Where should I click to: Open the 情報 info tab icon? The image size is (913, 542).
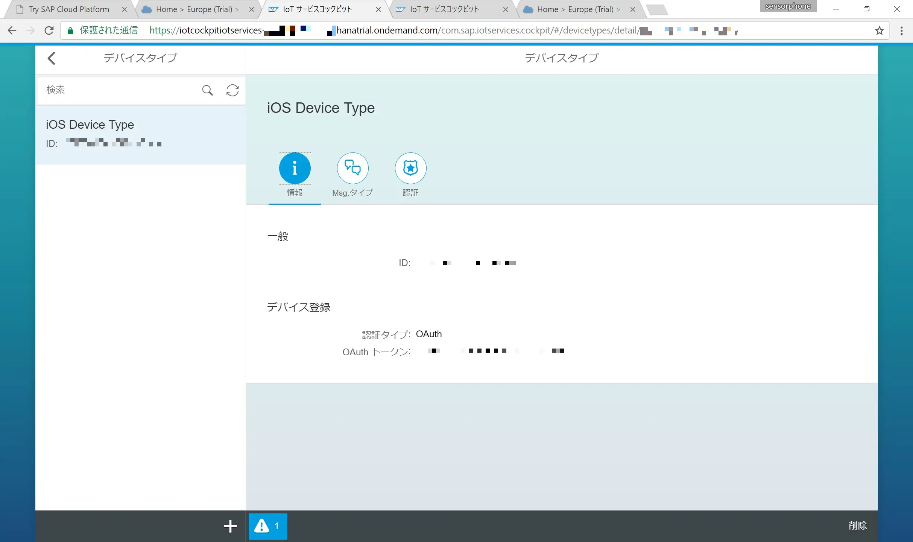295,168
